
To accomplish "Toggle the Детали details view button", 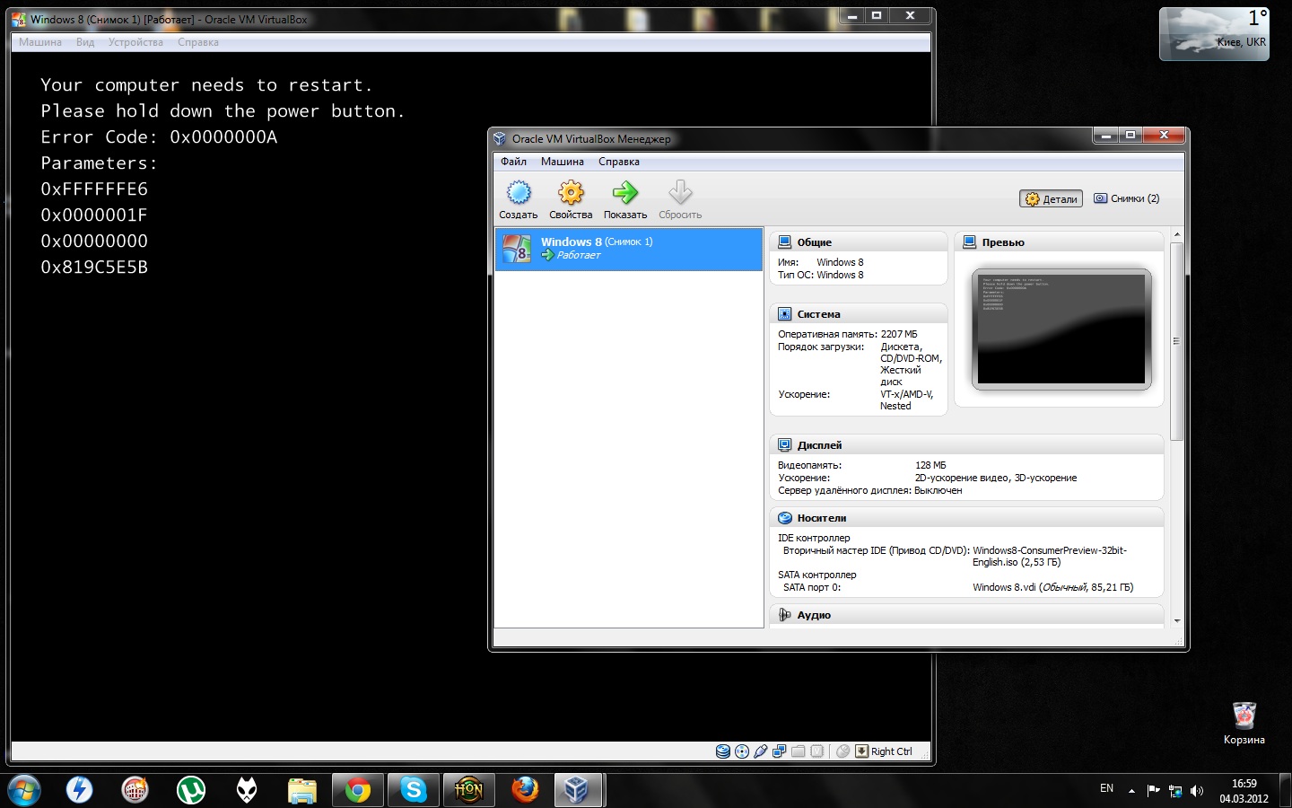I will click(x=1051, y=199).
